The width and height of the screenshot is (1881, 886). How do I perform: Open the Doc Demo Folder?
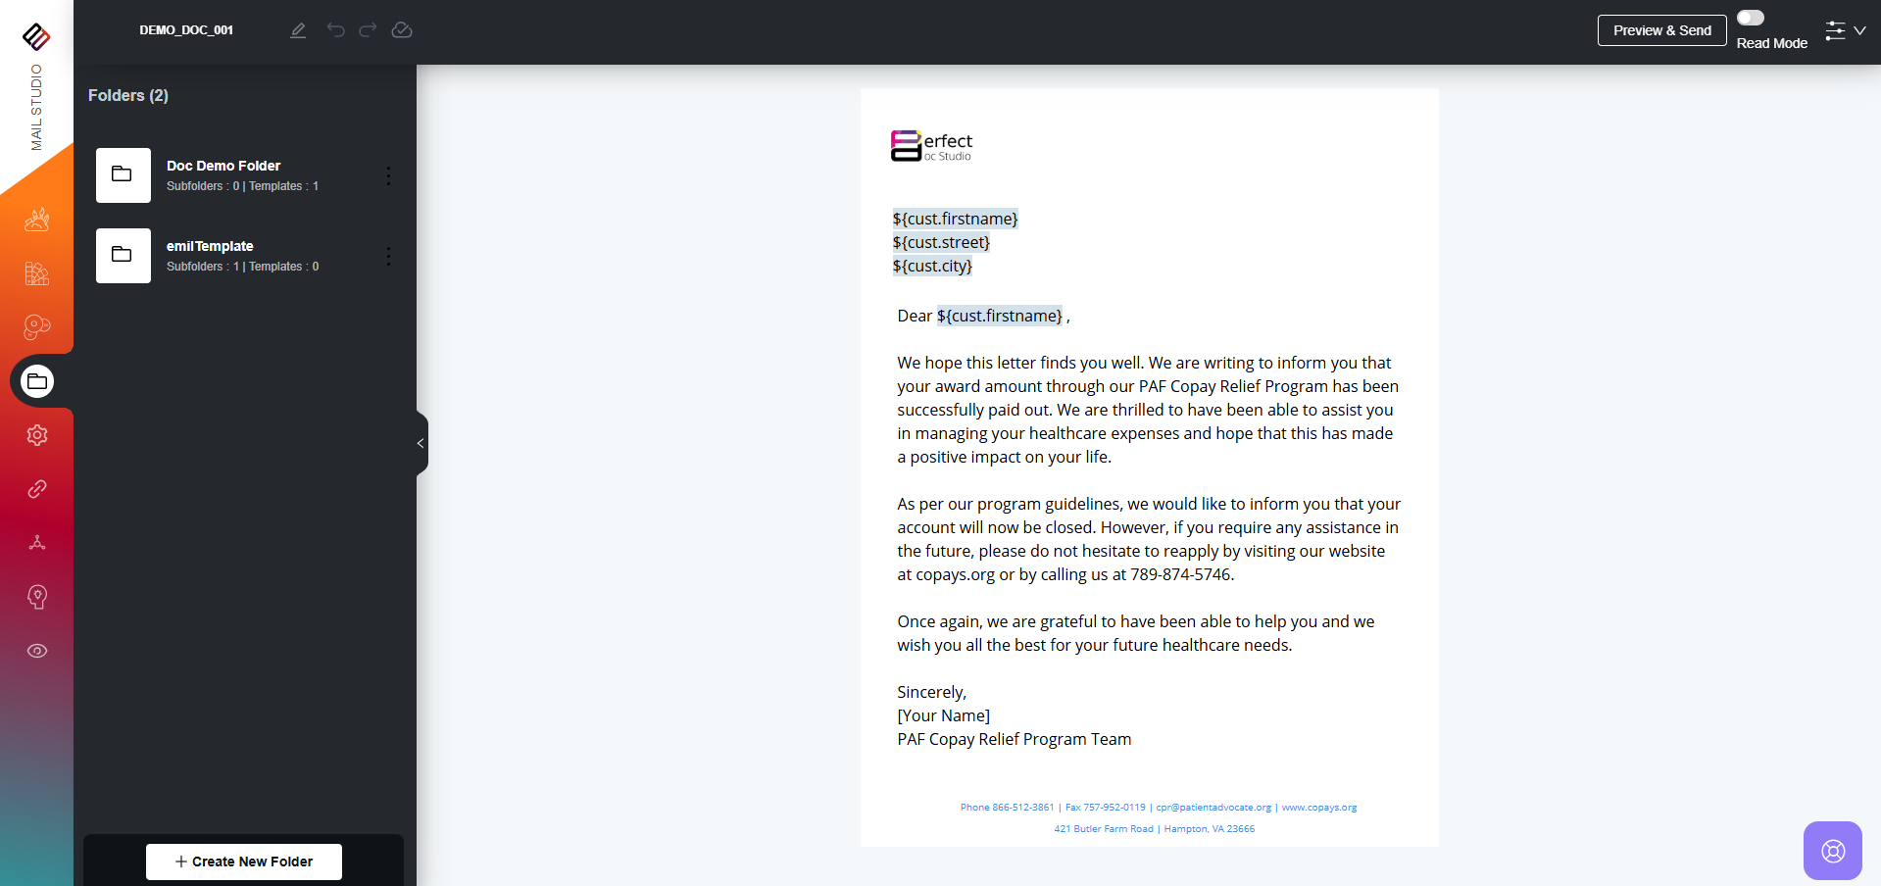coord(223,167)
